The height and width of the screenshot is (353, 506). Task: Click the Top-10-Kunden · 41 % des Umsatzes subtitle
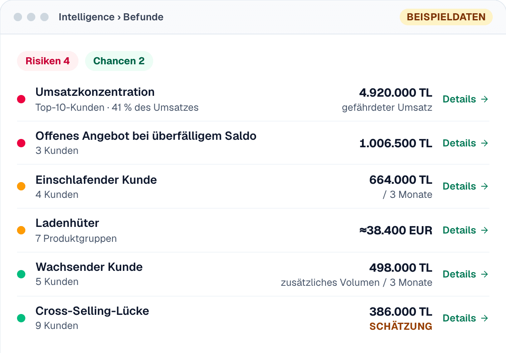117,107
